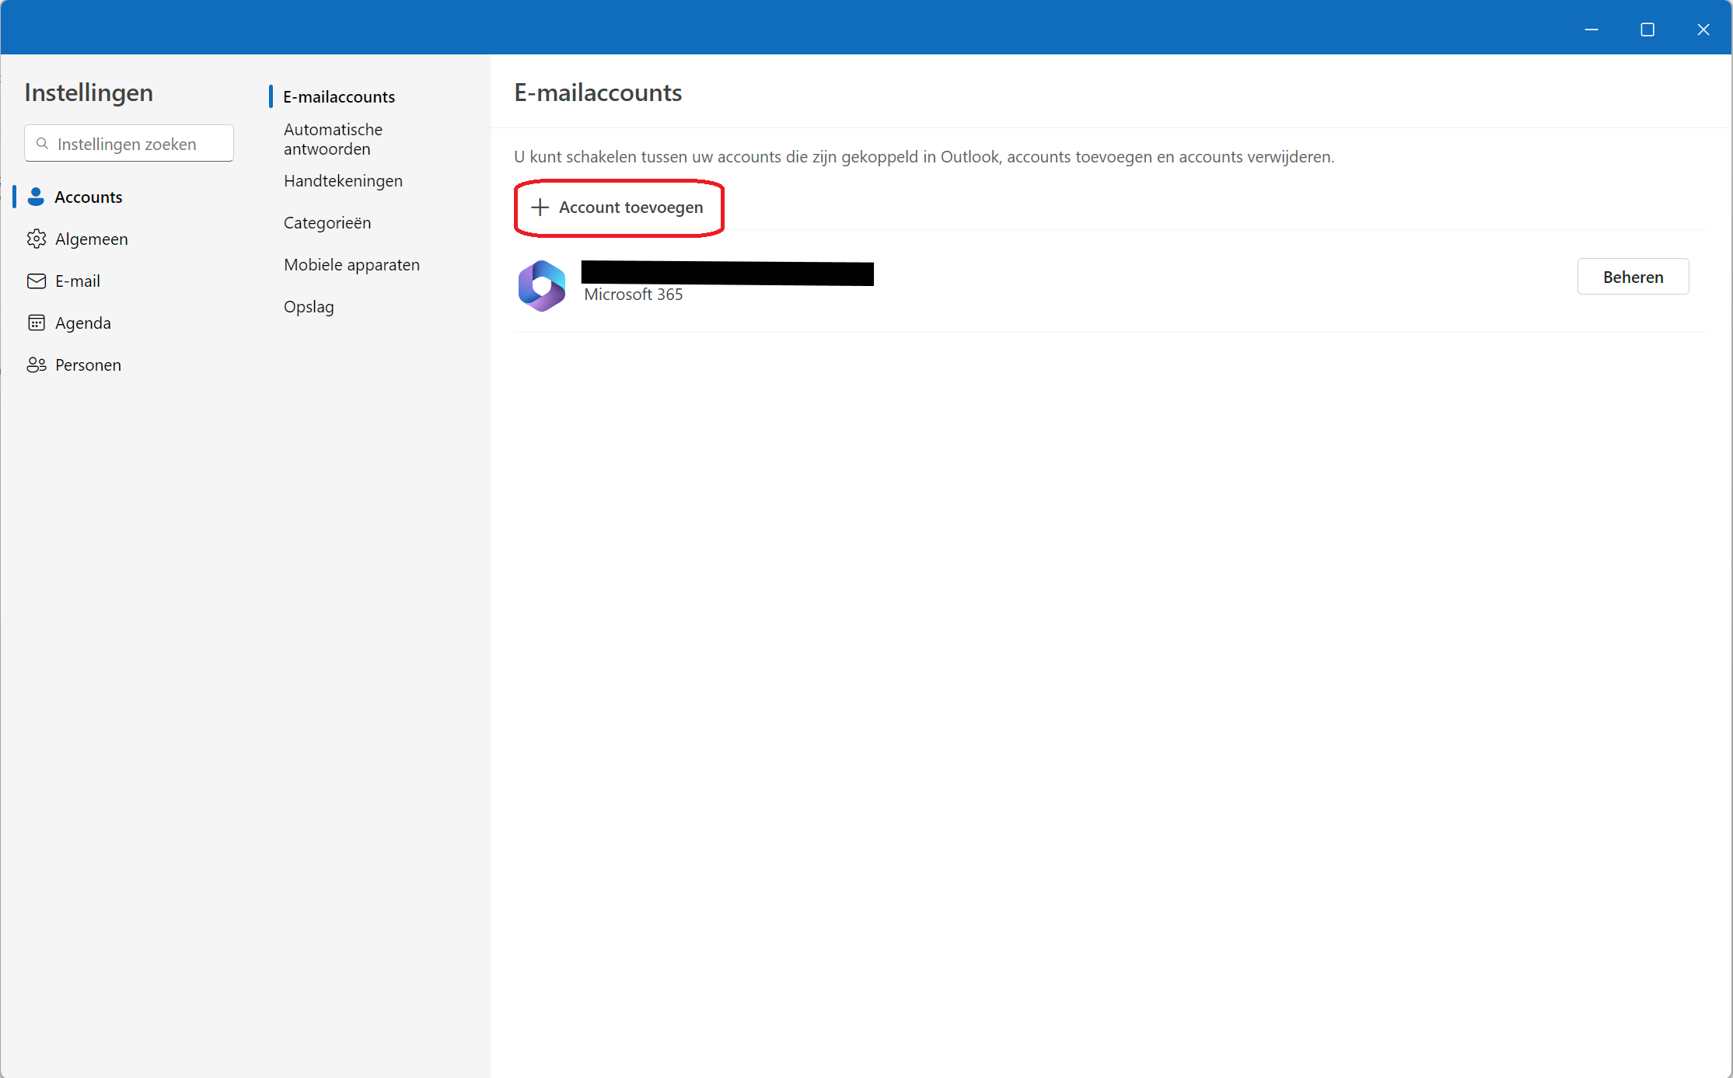This screenshot has height=1078, width=1733.
Task: Click the Personen people icon
Action: tap(36, 365)
